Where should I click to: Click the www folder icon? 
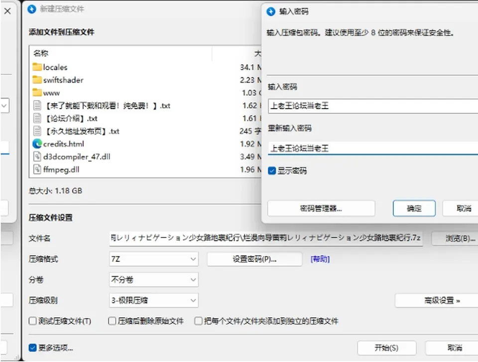pyautogui.click(x=37, y=93)
